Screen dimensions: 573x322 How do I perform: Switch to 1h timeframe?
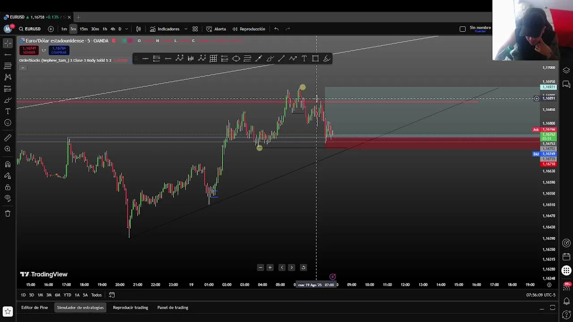coord(105,29)
